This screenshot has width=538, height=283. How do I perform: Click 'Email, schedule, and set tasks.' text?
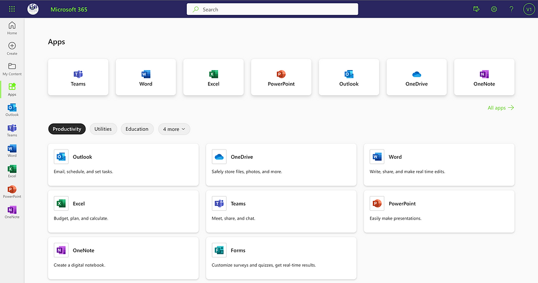click(x=83, y=171)
